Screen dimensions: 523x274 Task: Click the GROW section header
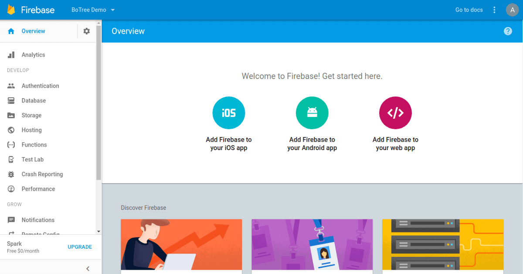pyautogui.click(x=14, y=204)
